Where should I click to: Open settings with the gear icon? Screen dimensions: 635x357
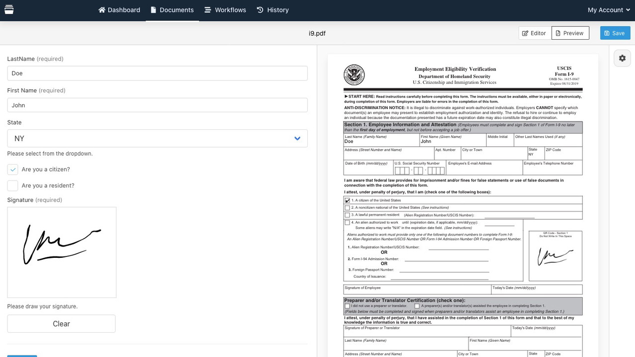pos(622,58)
